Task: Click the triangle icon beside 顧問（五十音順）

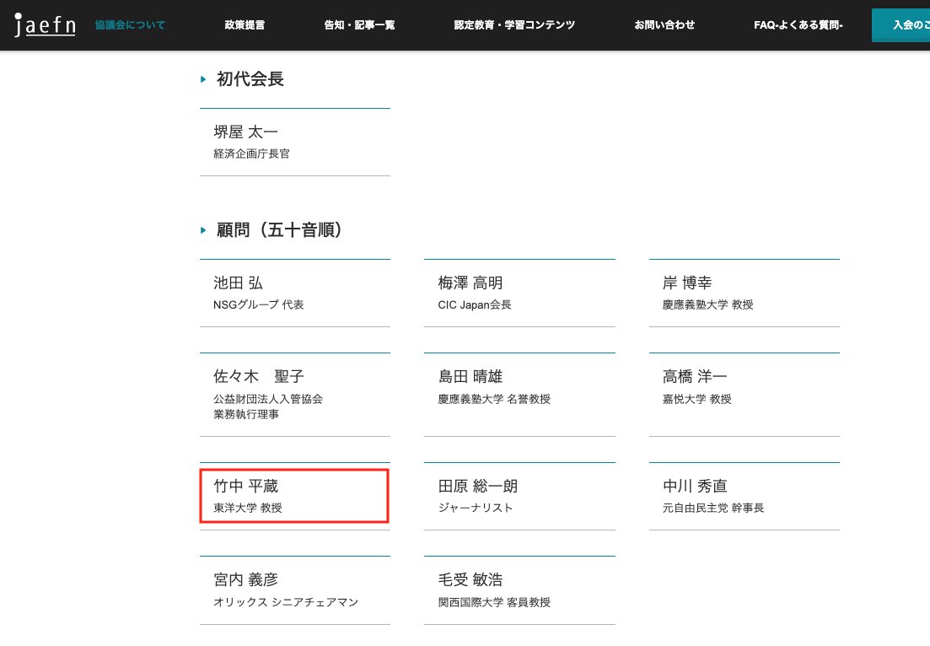Action: (x=203, y=230)
